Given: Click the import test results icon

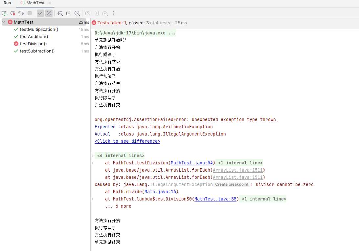Looking at the screenshot, I should (96, 13).
